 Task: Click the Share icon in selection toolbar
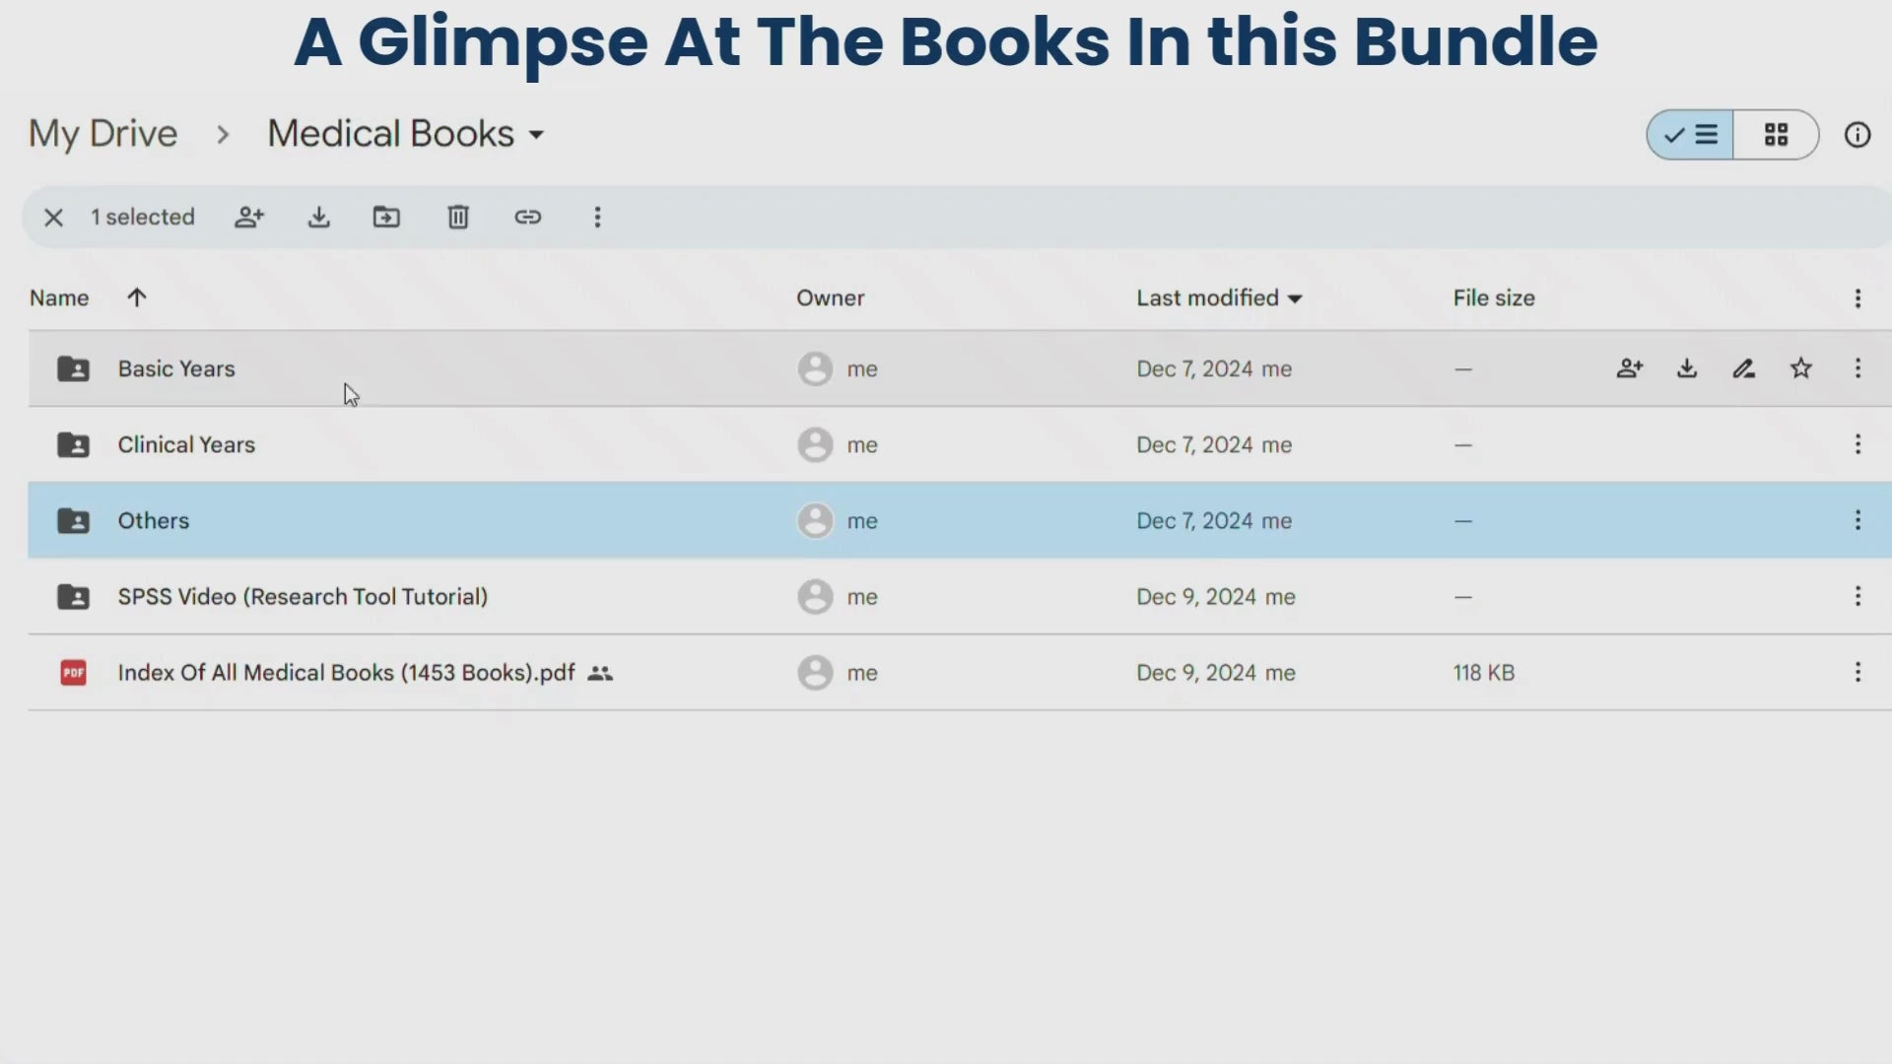pos(249,217)
